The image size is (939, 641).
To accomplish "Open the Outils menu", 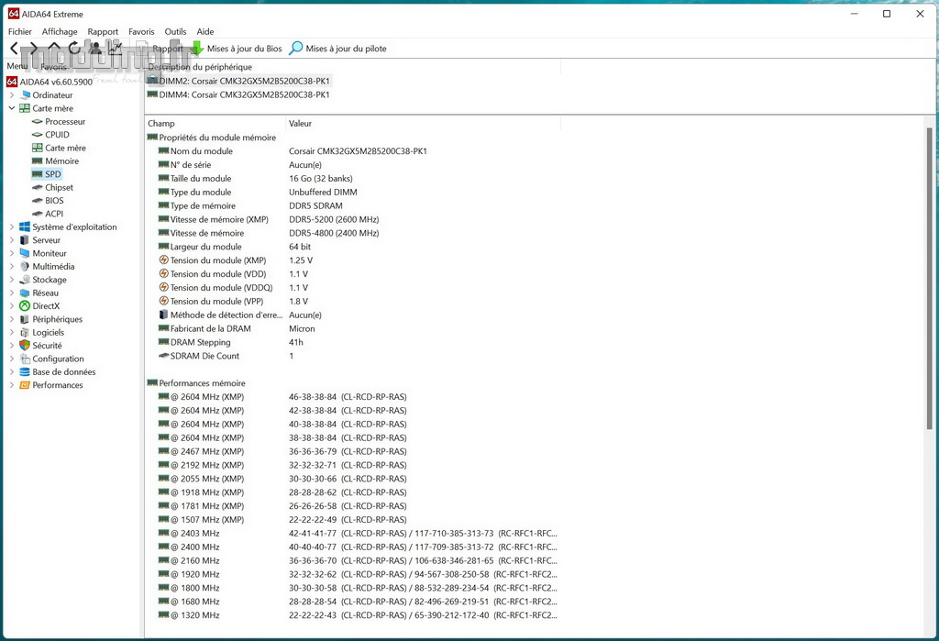I will coord(175,32).
